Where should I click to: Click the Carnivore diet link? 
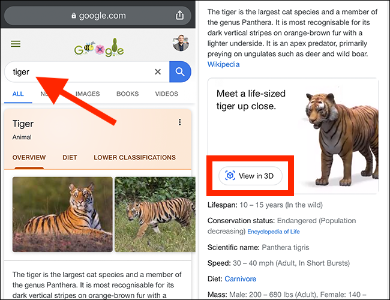coord(240,278)
